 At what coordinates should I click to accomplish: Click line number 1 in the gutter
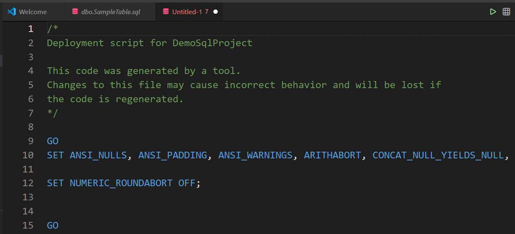(30, 29)
